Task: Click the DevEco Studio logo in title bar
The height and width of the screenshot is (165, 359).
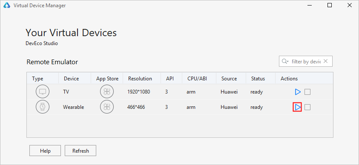Action: [x=7, y=6]
